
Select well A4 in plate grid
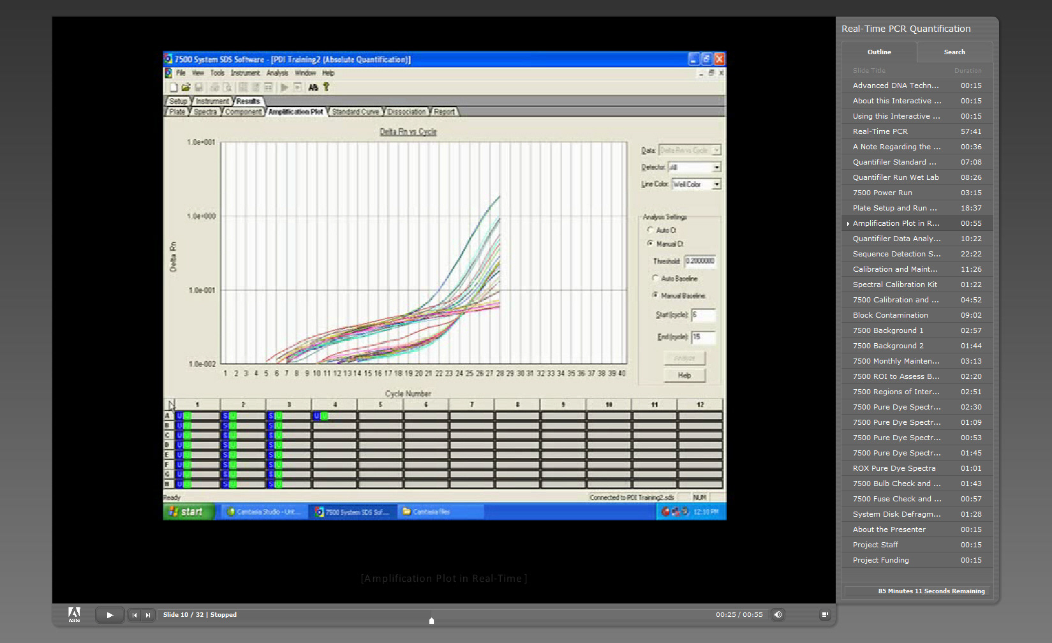334,416
